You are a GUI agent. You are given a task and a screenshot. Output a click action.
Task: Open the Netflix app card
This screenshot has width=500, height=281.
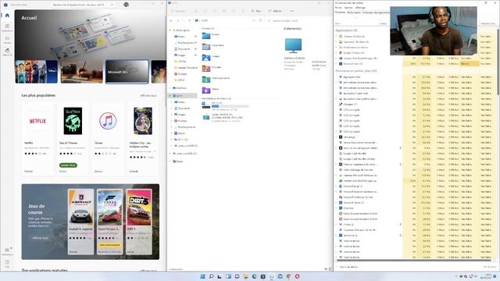(37, 139)
